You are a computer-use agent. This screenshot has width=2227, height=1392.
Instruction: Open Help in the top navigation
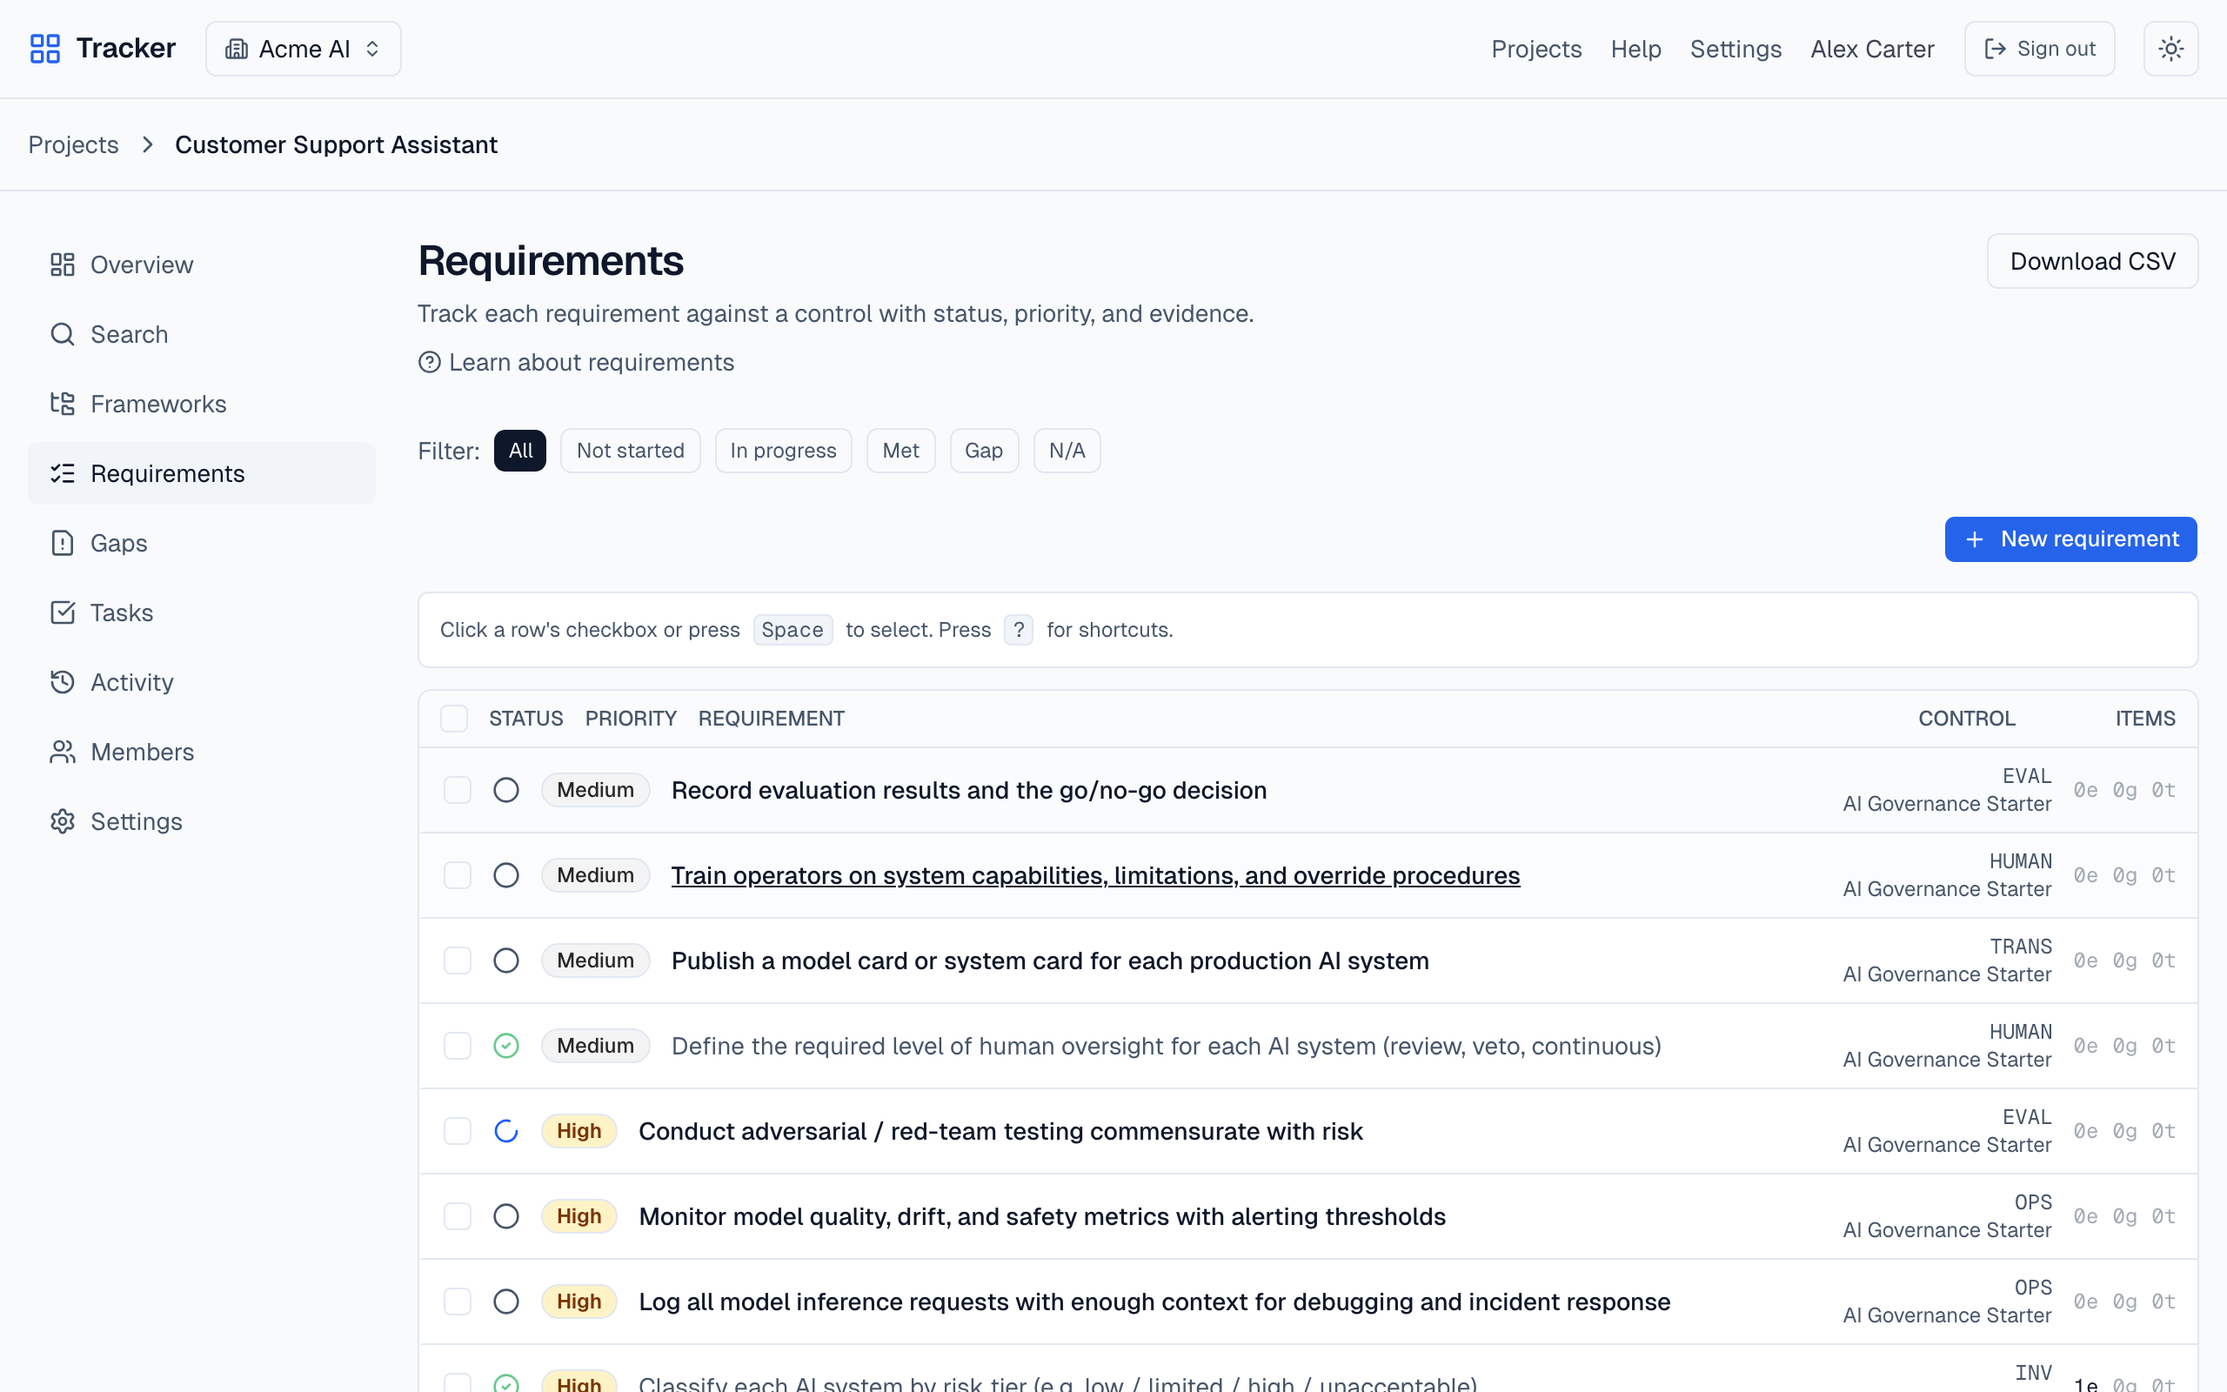pos(1635,49)
